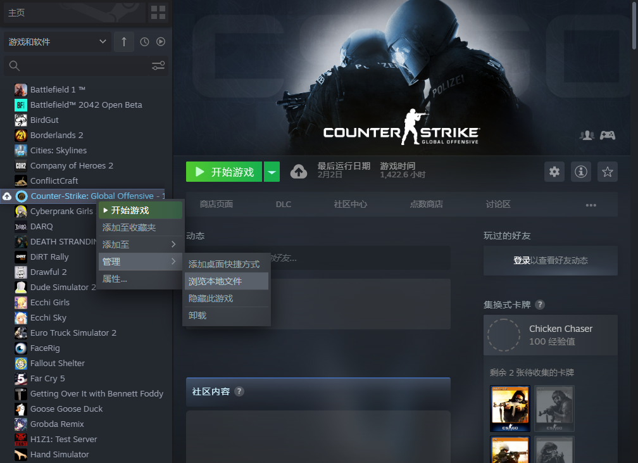Select Grobda Remix in the game list
The height and width of the screenshot is (463, 638).
(x=57, y=424)
